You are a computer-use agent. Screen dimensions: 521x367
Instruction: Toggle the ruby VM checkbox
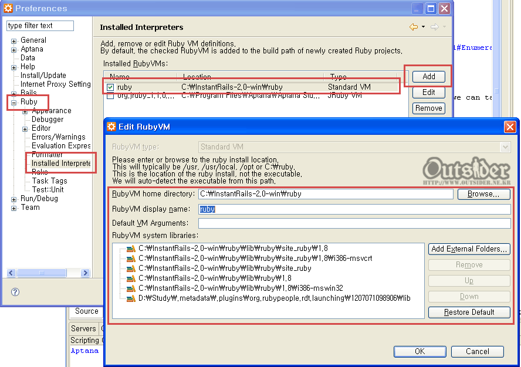pos(110,87)
